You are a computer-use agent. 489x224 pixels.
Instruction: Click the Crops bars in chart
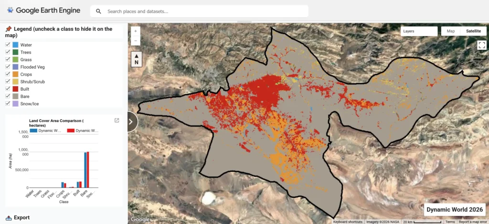coord(64,185)
